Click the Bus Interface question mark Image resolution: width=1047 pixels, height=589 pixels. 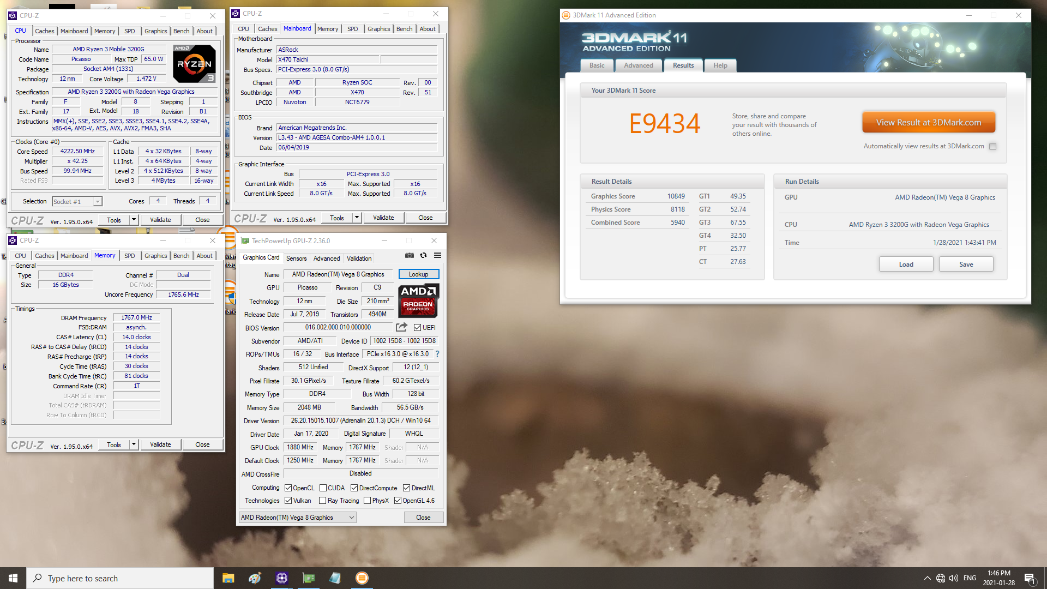tap(437, 354)
